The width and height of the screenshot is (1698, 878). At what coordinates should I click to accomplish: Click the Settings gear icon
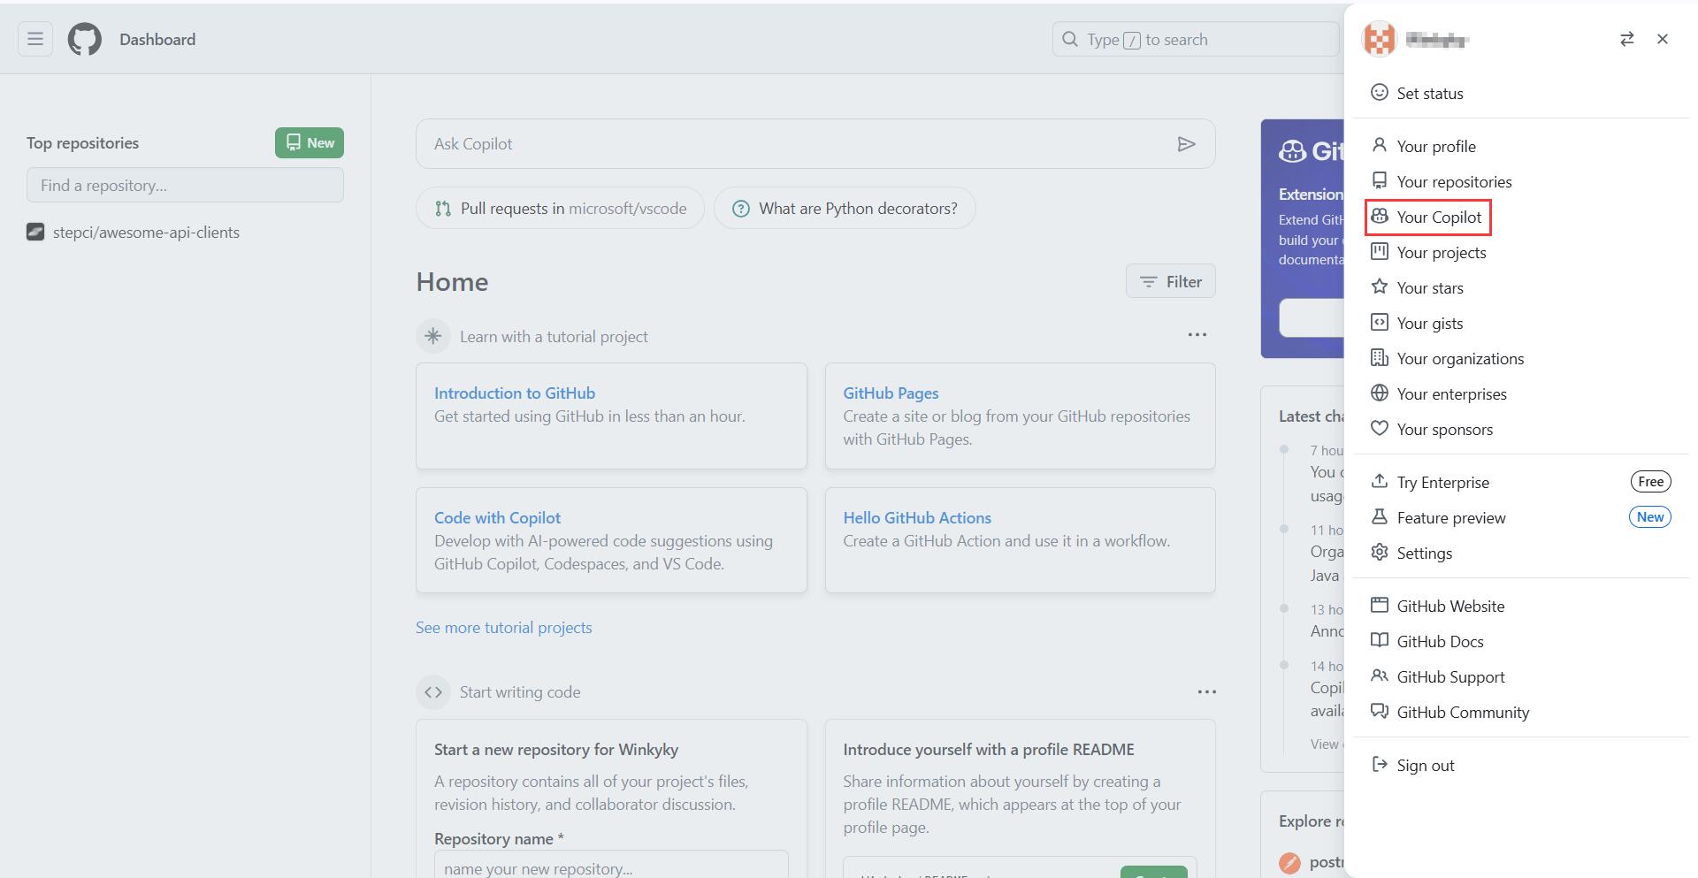coord(1380,552)
